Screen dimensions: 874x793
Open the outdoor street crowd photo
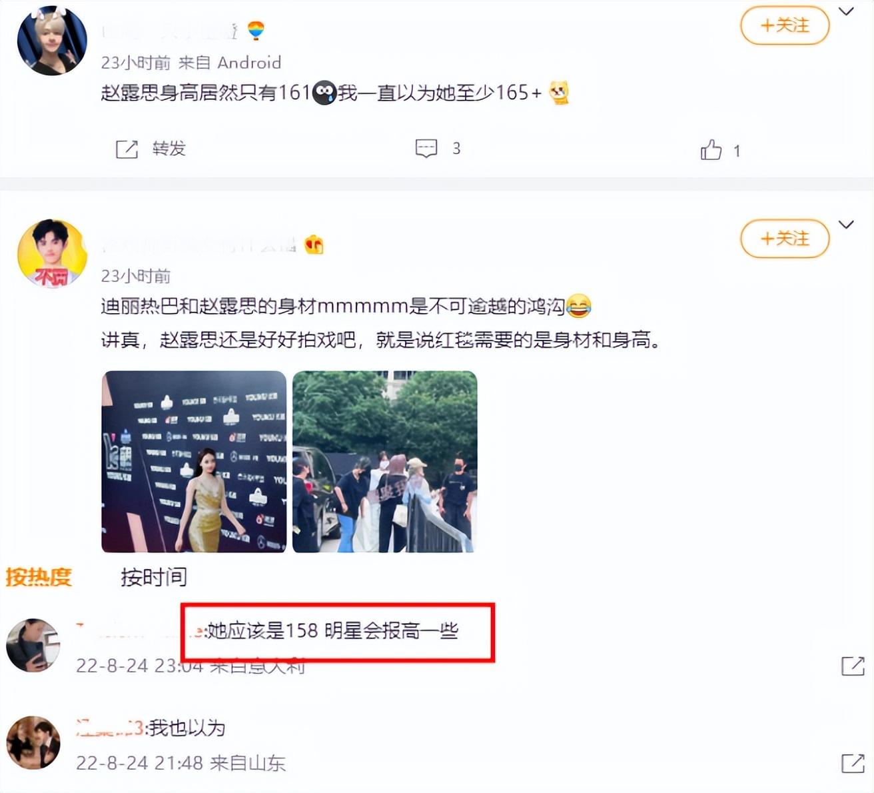click(x=385, y=462)
